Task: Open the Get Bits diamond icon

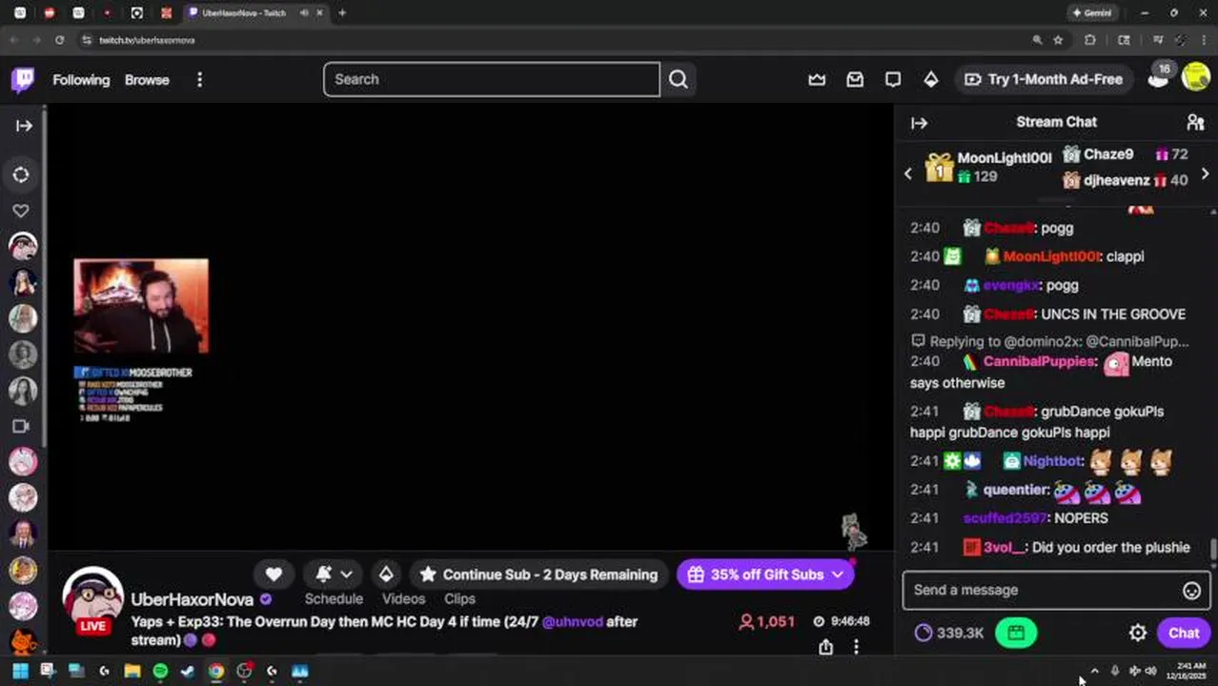Action: click(930, 79)
